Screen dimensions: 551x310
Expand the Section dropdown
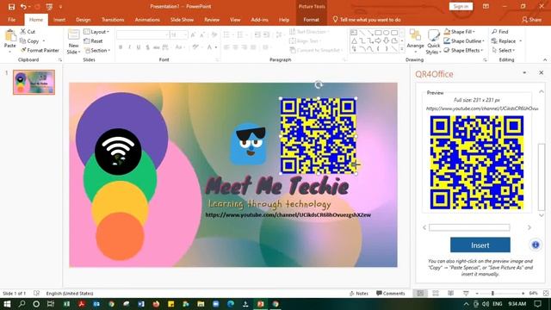point(97,50)
